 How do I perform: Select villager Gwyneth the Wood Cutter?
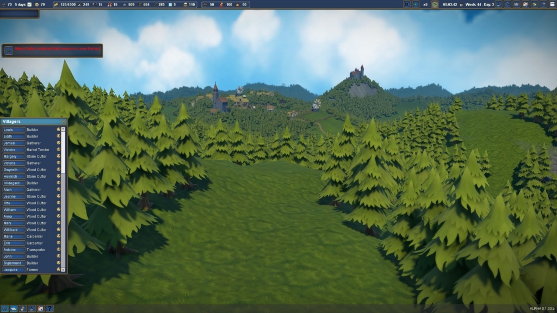click(14, 170)
